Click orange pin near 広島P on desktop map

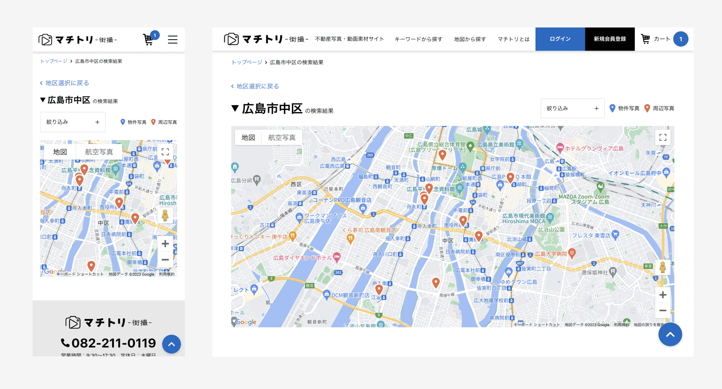(x=511, y=177)
